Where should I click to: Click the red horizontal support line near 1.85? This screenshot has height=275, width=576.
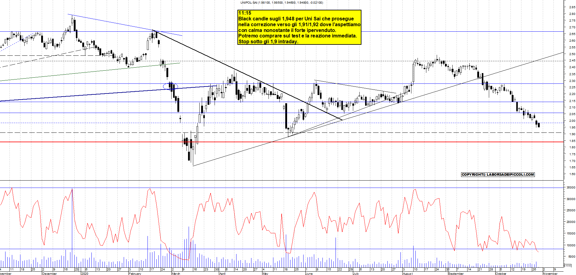click(282, 142)
